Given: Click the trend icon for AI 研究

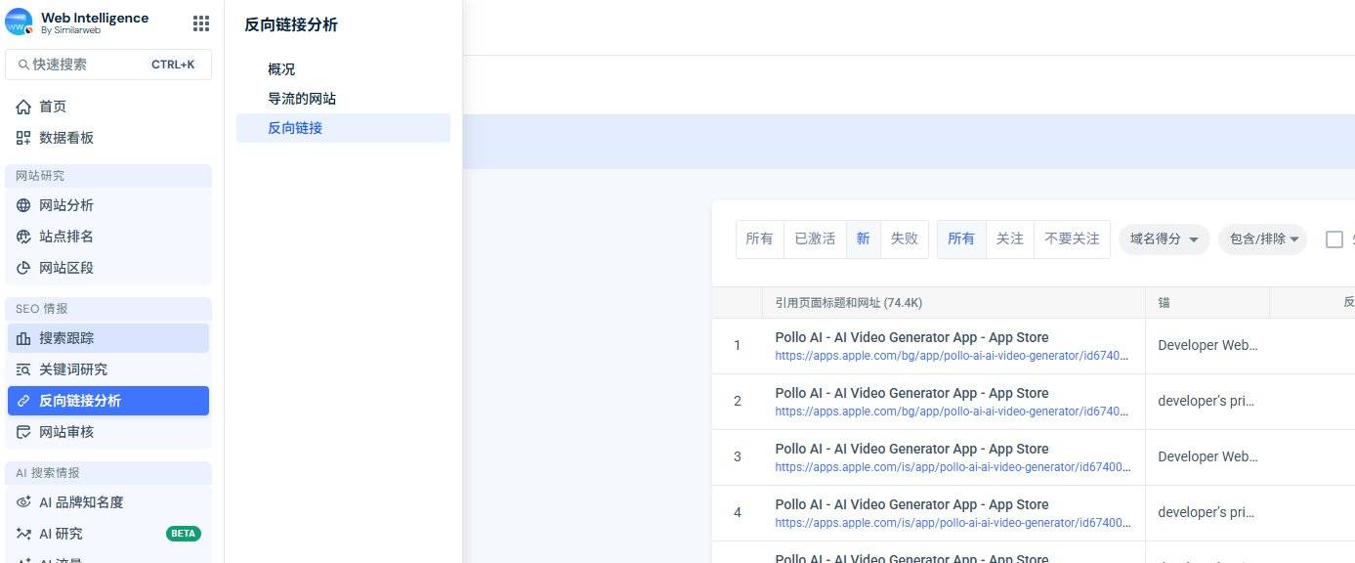Looking at the screenshot, I should pyautogui.click(x=23, y=534).
